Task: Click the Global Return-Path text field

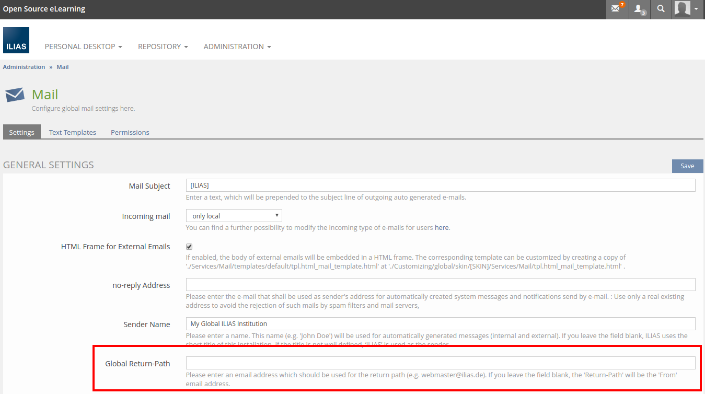Action: point(440,363)
